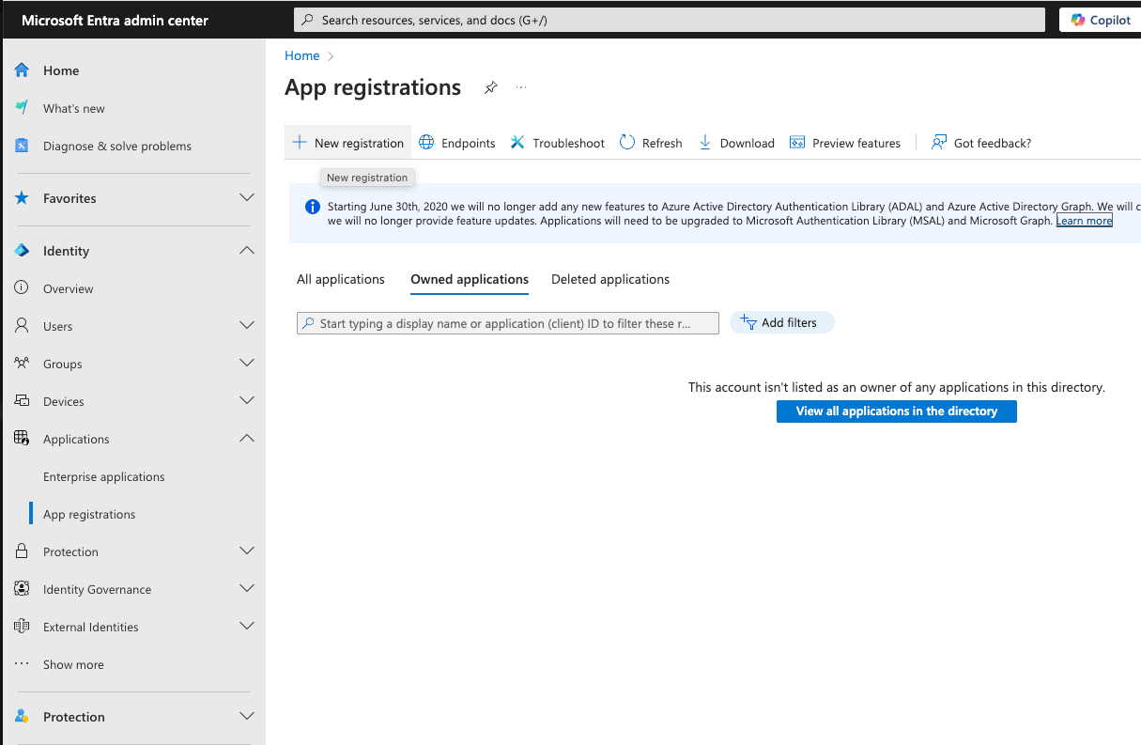Click the Identity diamond icon
Screen dimensions: 1141x745
pos(22,251)
